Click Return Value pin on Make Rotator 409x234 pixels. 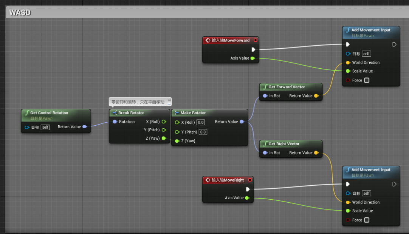click(242, 122)
